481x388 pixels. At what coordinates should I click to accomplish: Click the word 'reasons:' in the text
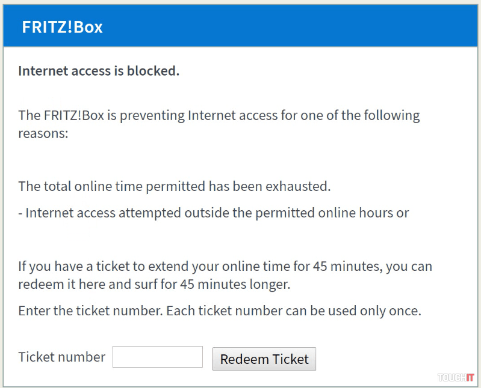pos(43,133)
